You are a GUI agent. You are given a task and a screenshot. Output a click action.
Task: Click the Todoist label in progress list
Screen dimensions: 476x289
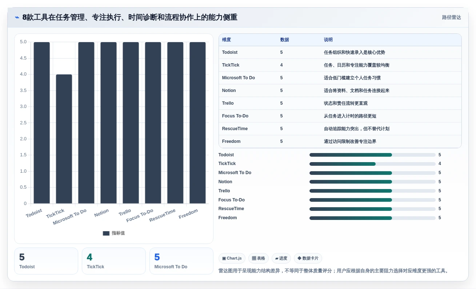[x=226, y=155]
